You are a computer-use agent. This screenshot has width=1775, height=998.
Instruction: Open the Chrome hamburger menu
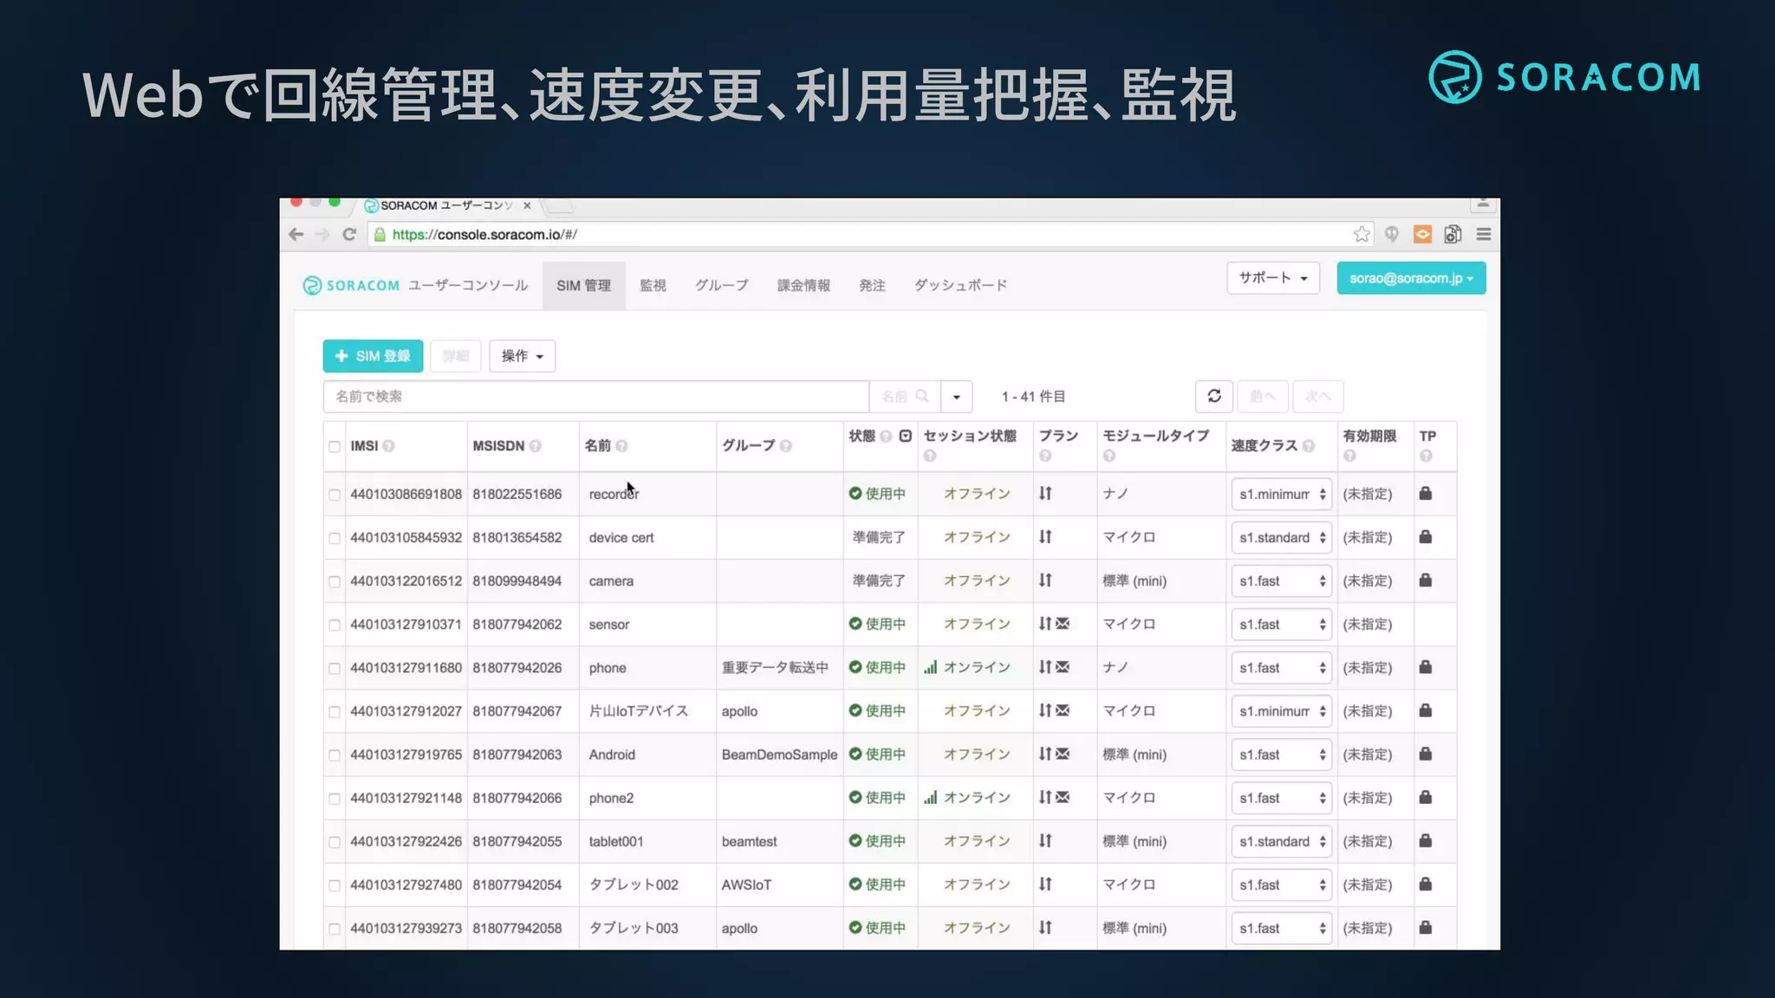point(1483,234)
